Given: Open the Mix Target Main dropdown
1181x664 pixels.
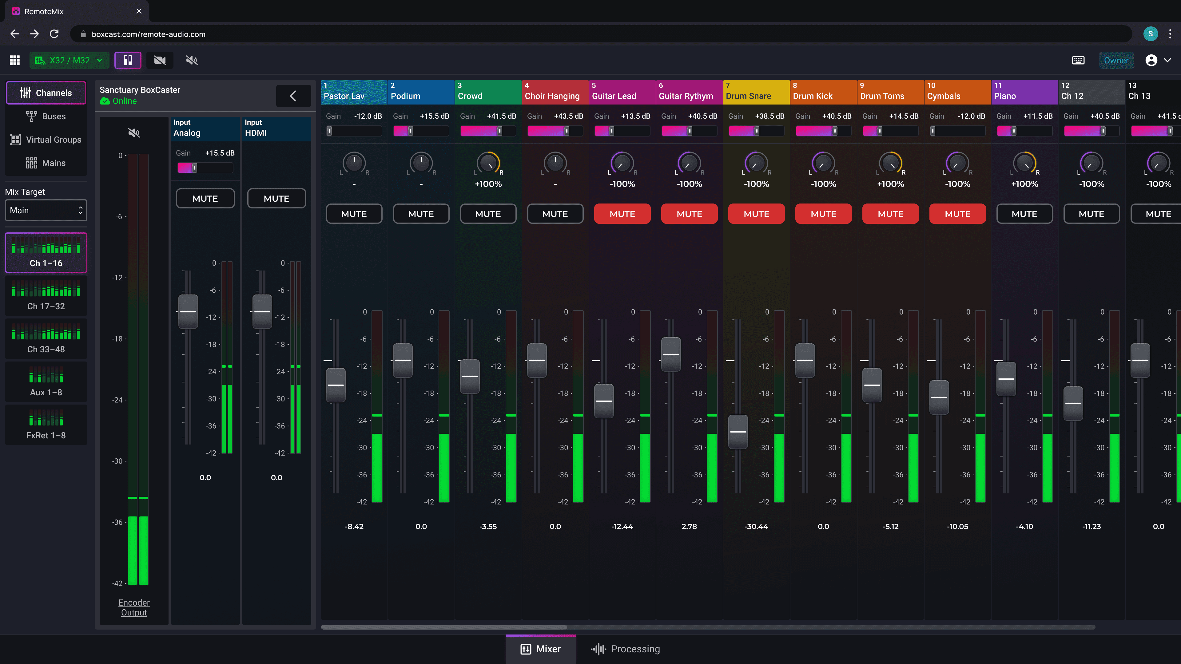Looking at the screenshot, I should coord(46,210).
